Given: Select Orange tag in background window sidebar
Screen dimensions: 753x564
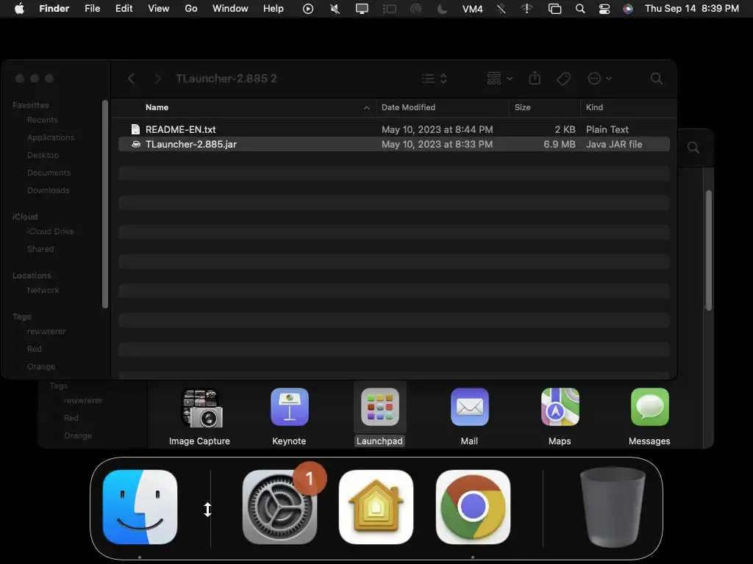Looking at the screenshot, I should (x=78, y=435).
